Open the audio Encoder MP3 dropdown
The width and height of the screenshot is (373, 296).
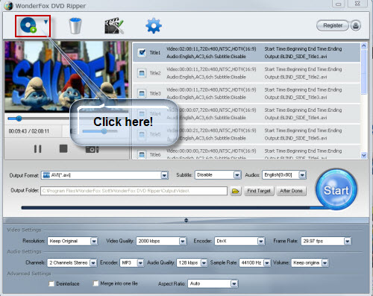pos(140,262)
